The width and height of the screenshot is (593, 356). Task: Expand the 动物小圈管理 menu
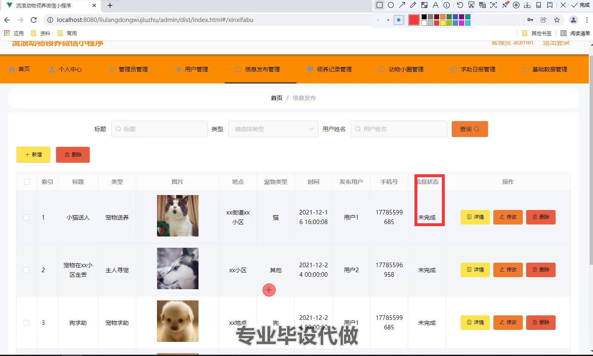click(405, 69)
